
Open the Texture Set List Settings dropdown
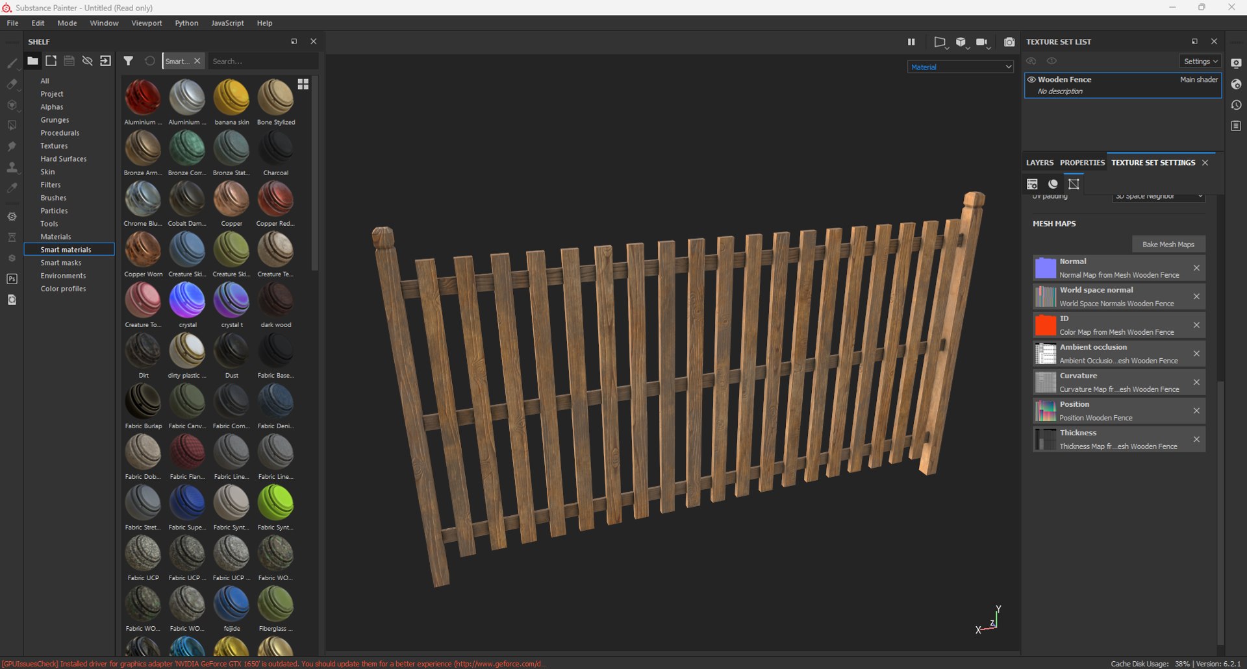point(1200,61)
